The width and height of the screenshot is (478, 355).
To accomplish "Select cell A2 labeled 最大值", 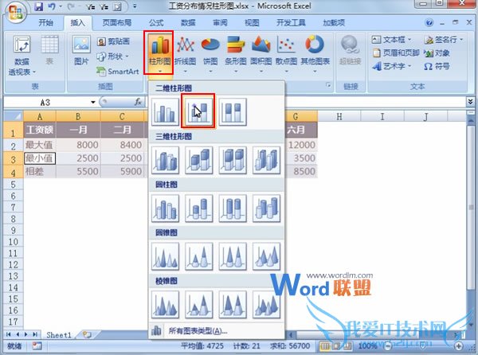I will point(40,145).
